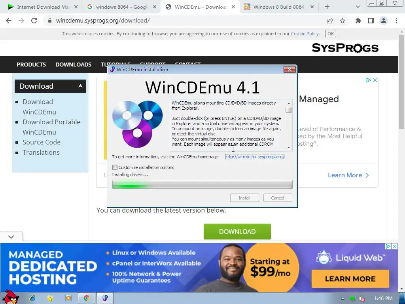Go forward in browser history
The height and width of the screenshot is (304, 405).
coord(21,21)
